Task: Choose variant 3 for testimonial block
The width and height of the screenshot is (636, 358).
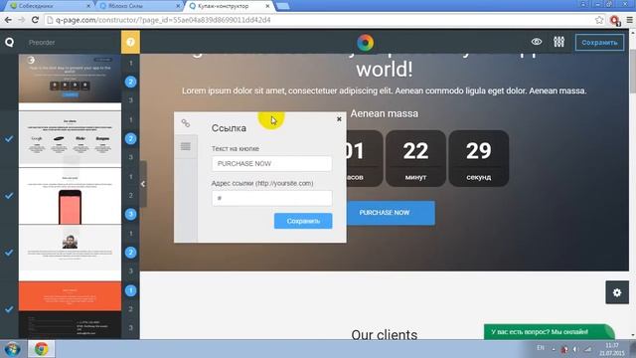Action: (x=130, y=270)
